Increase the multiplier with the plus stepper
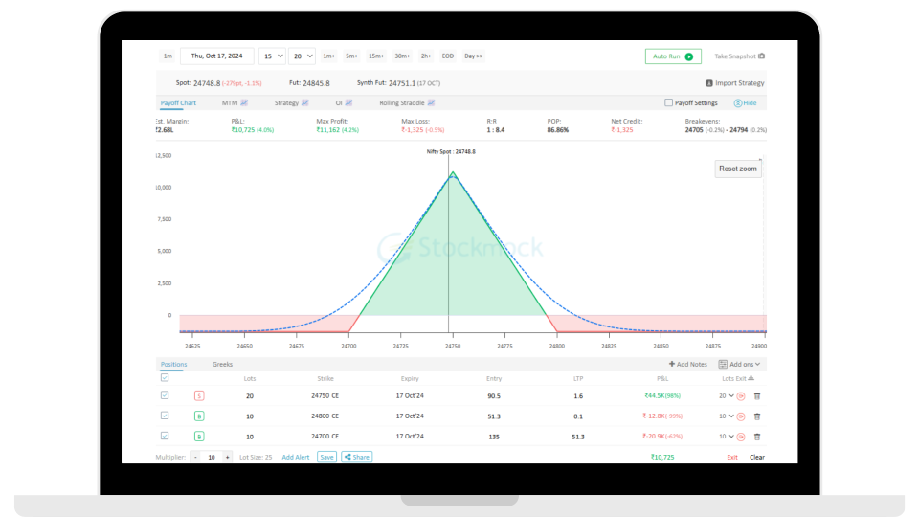 [x=227, y=457]
